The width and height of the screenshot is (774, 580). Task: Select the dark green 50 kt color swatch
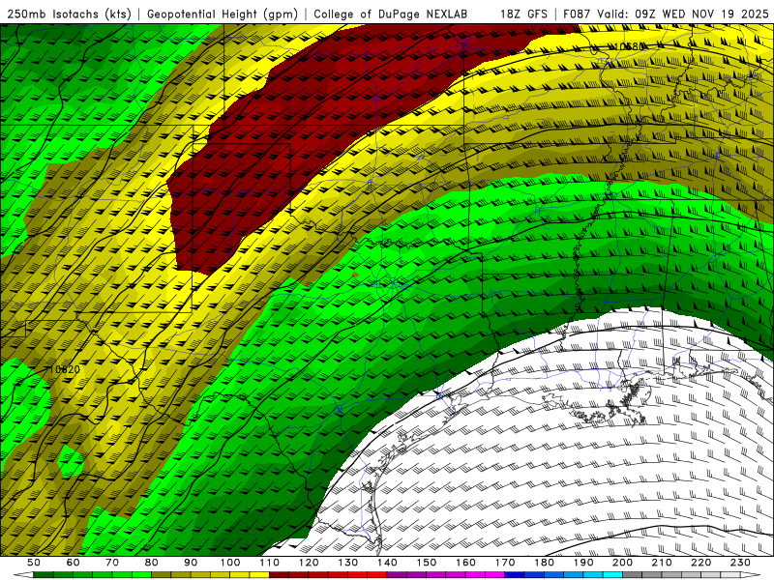click(44, 575)
